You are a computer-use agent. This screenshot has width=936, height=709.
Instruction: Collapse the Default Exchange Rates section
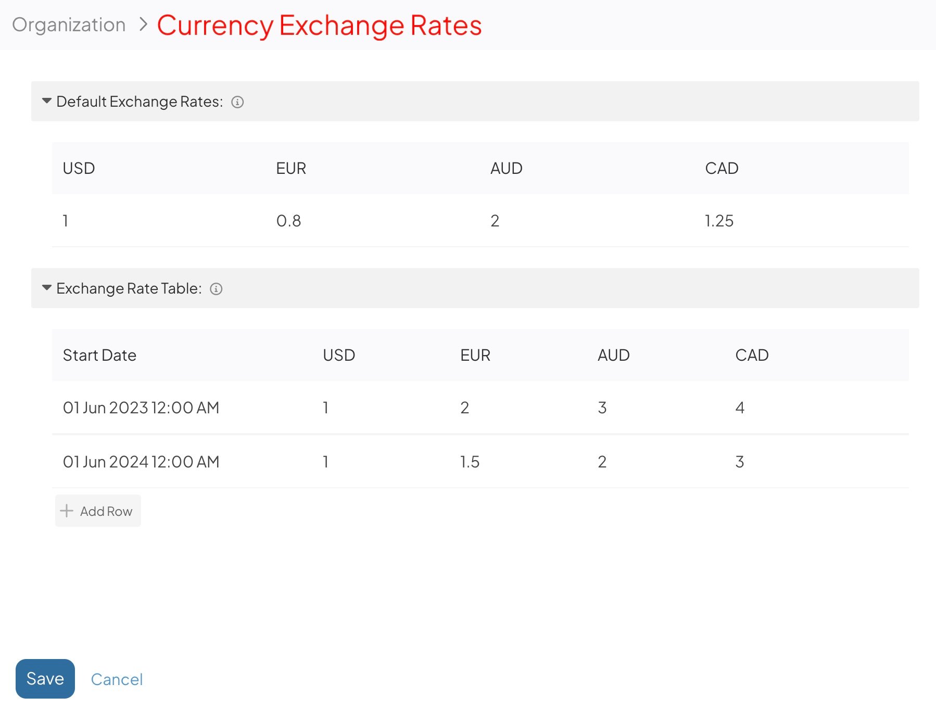[46, 101]
